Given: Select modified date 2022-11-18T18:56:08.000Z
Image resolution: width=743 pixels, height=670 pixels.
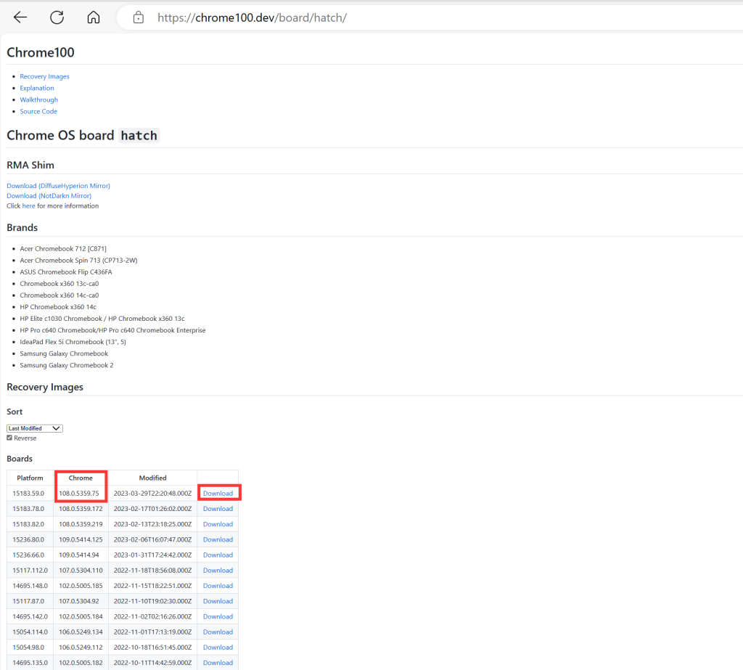Looking at the screenshot, I should (x=152, y=571).
